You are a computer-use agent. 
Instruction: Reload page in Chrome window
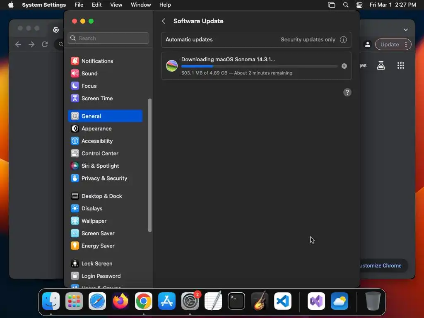pos(45,44)
